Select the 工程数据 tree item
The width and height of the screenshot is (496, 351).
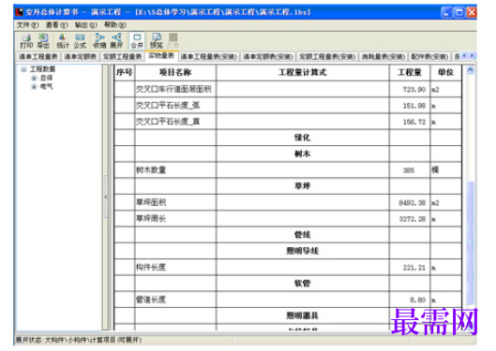[42, 69]
